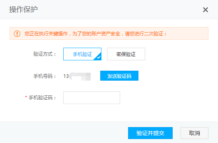
Task: Click the 手机号码 label
Action: tap(44, 76)
